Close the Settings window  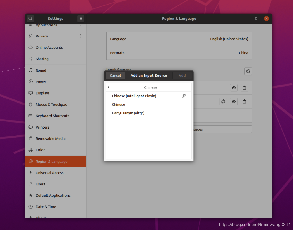(x=266, y=19)
